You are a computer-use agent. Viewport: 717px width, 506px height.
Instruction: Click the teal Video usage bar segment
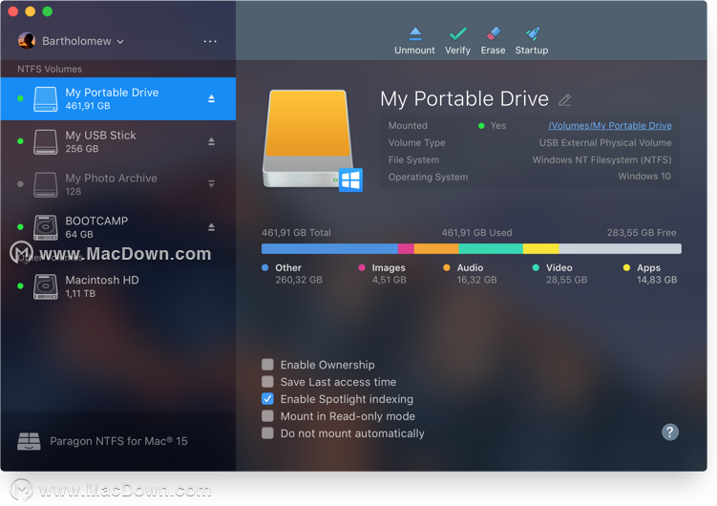491,248
